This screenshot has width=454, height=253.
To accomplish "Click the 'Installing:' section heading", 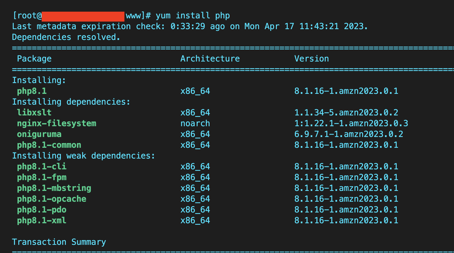I will (39, 80).
